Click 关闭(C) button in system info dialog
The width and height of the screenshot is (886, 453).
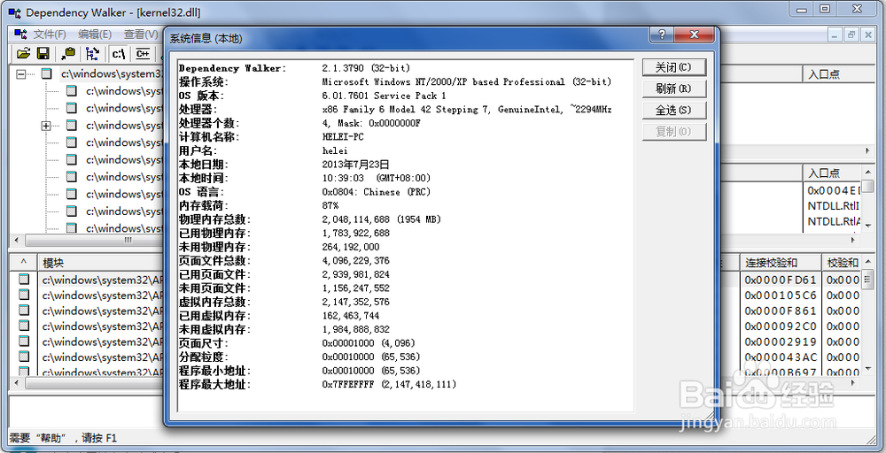674,68
